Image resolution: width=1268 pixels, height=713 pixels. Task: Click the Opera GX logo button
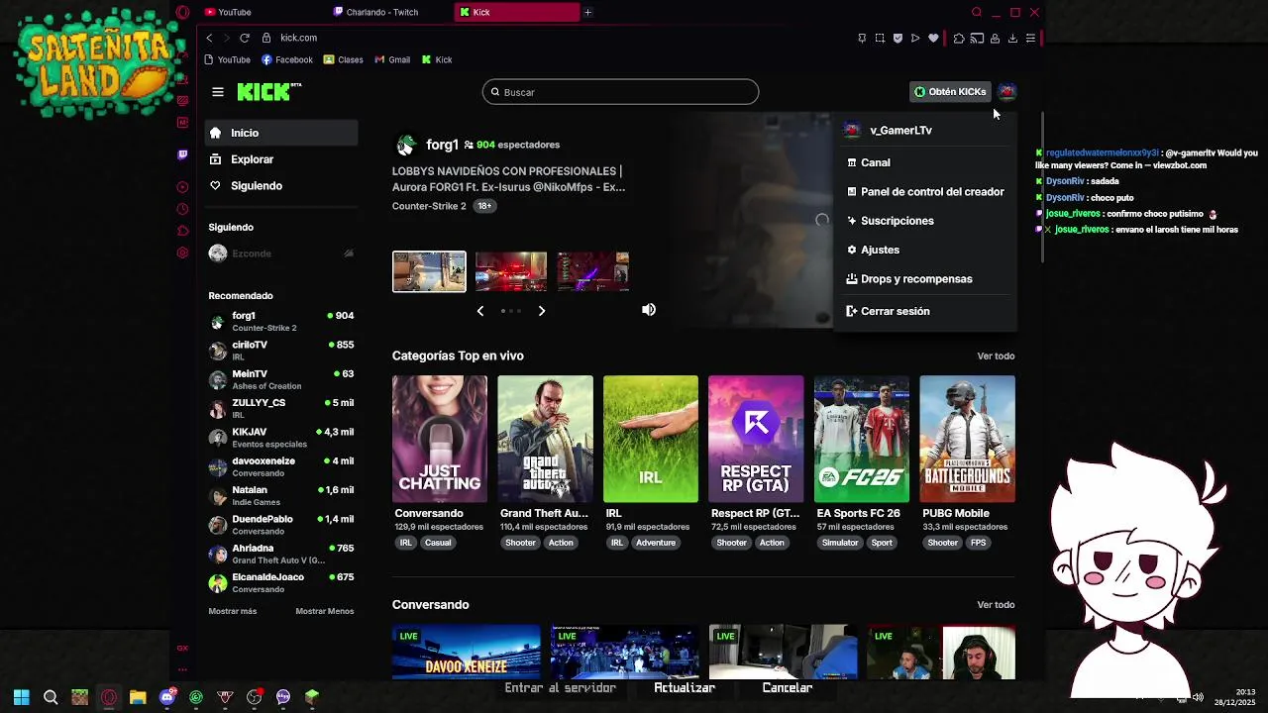[x=182, y=12]
